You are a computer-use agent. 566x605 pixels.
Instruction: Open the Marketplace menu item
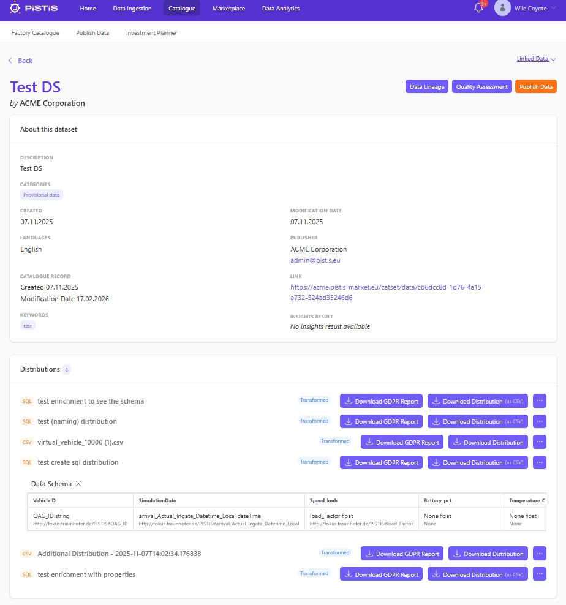[x=228, y=8]
